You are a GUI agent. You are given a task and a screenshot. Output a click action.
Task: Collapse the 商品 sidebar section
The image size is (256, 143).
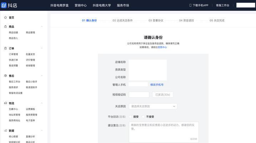(x=42, y=26)
